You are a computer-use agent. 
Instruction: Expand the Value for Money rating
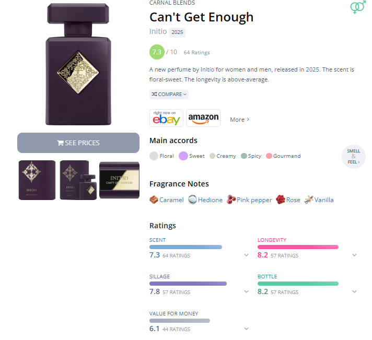(x=246, y=329)
